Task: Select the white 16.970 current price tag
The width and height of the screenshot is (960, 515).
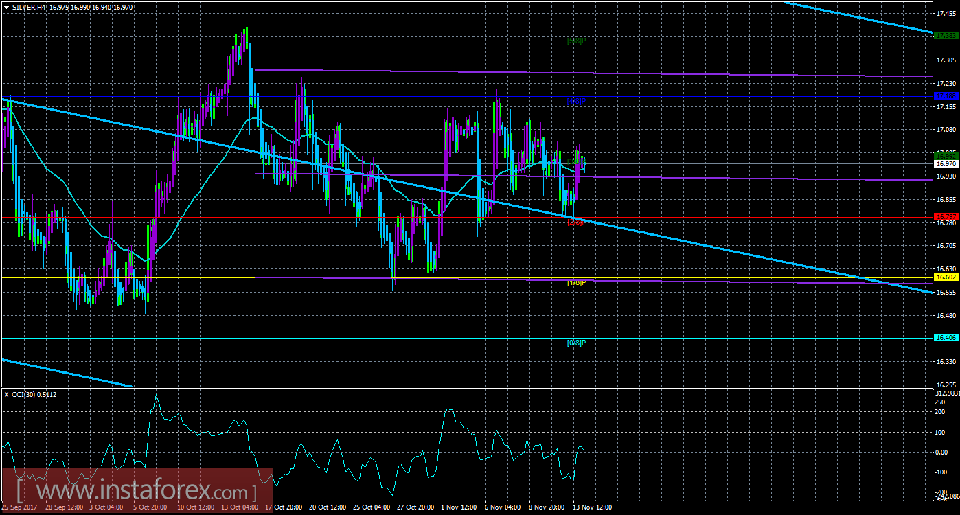Action: (946, 164)
